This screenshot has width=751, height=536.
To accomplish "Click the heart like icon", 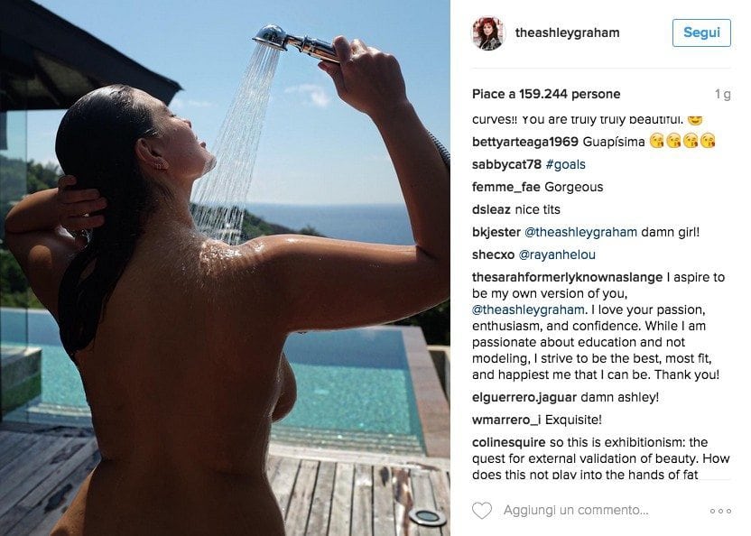I will point(482,511).
